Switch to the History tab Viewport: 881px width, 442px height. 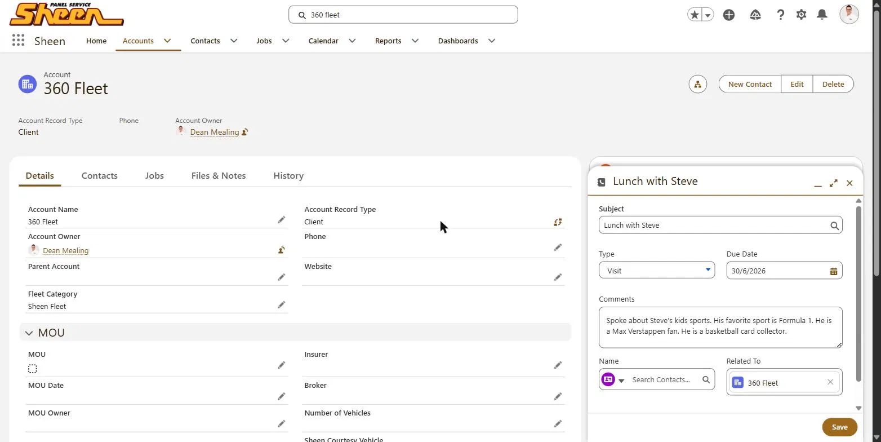[288, 175]
